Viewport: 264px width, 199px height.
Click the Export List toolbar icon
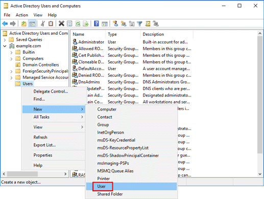coord(86,24)
